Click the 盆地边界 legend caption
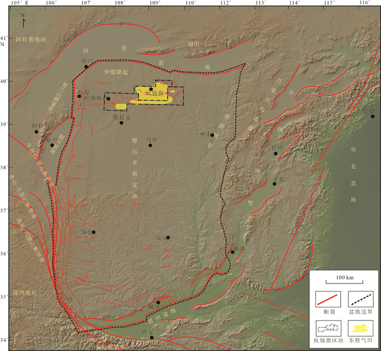Image resolution: width=381 pixels, height=351 pixels. (360, 312)
